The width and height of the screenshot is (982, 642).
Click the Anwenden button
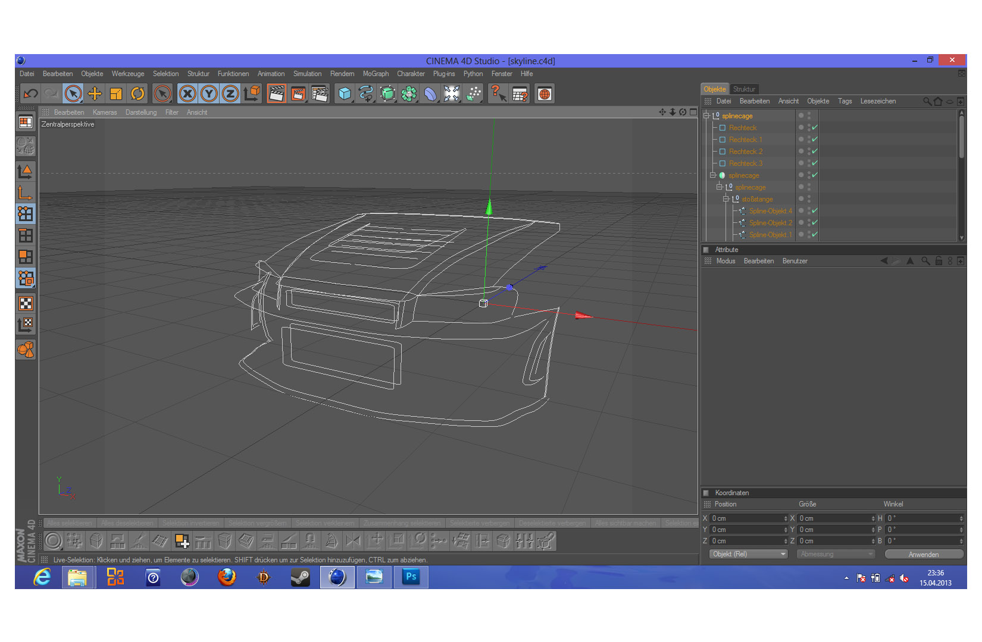click(x=923, y=554)
